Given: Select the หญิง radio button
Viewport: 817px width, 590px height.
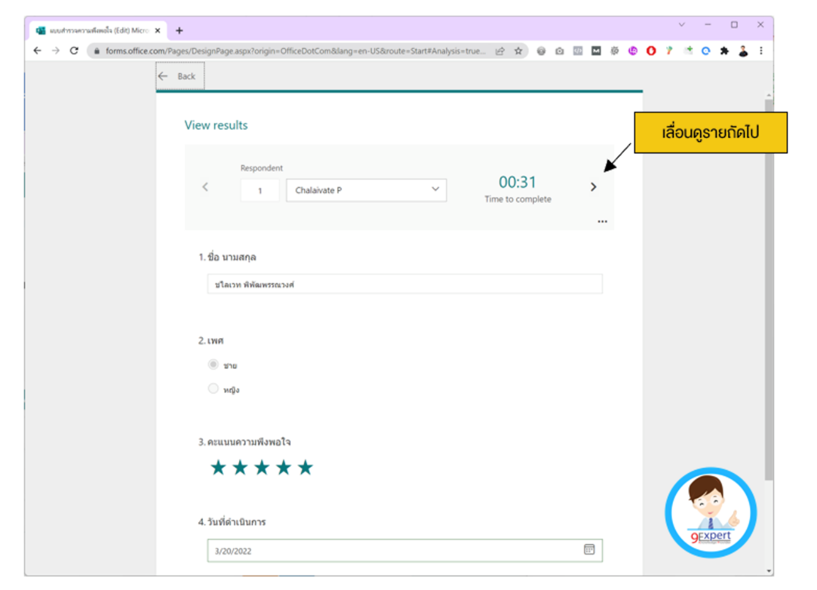Looking at the screenshot, I should 213,389.
